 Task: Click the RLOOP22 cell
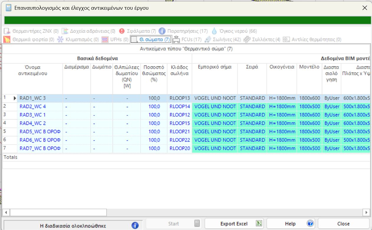click(x=180, y=140)
